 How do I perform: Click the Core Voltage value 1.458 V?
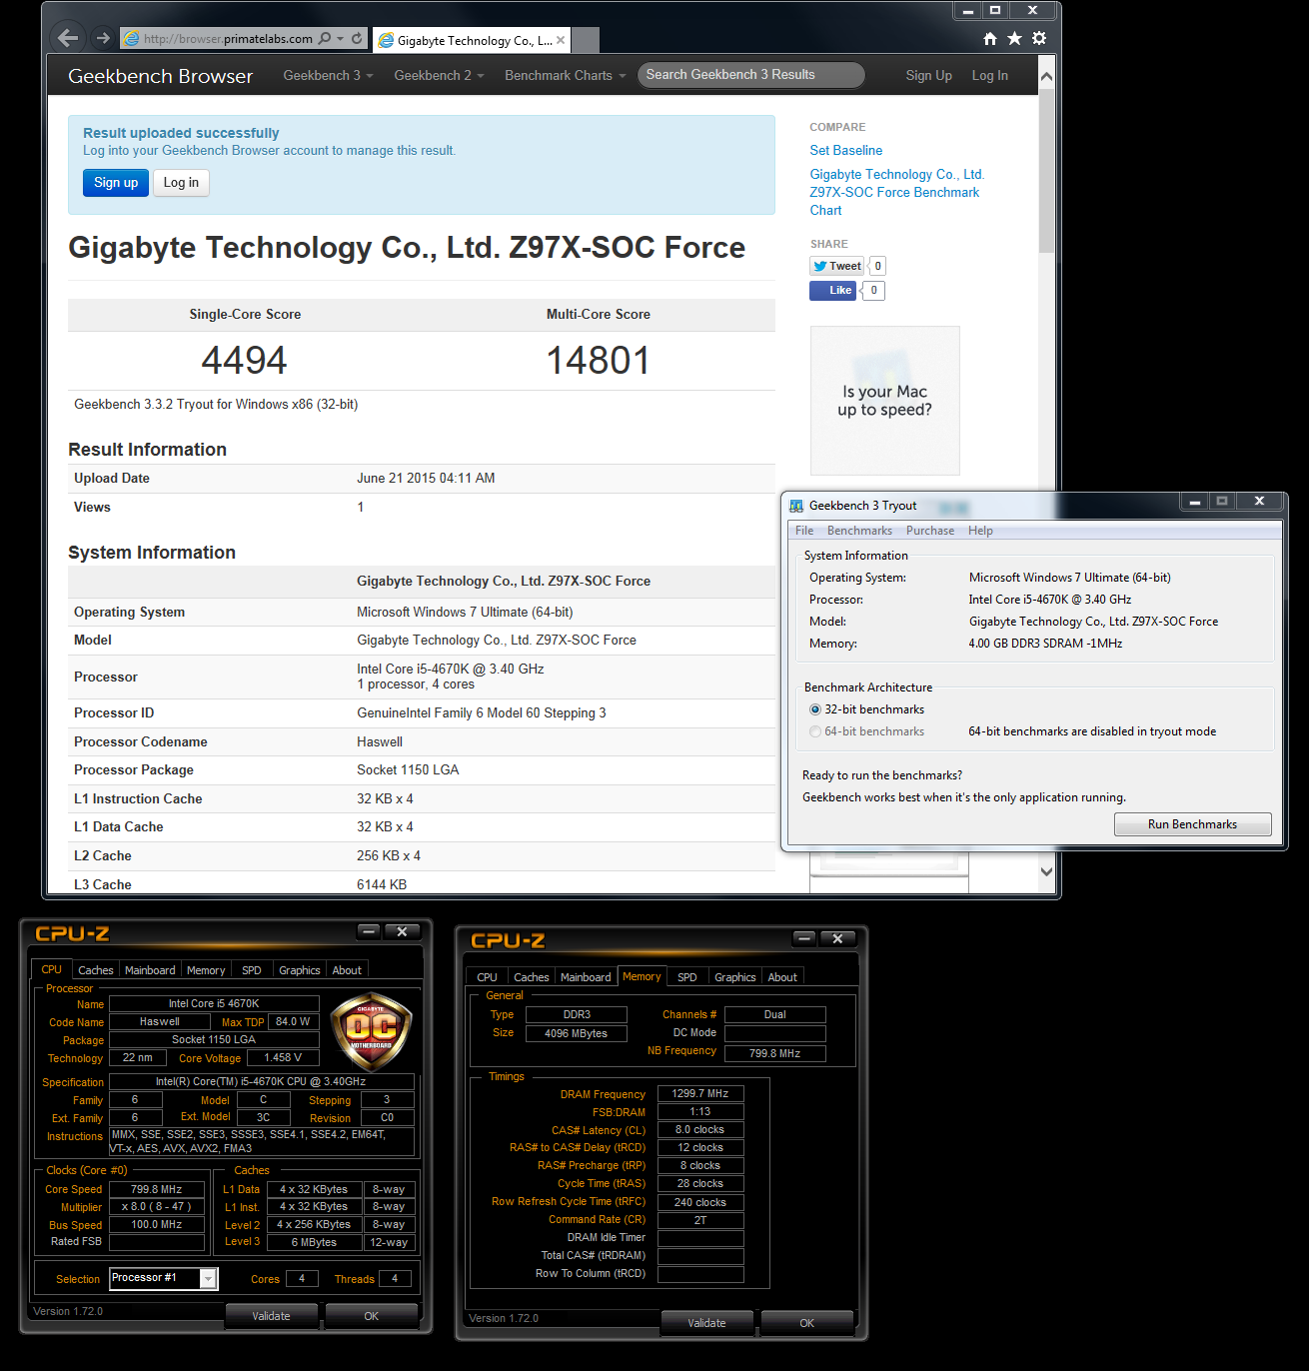(283, 1057)
